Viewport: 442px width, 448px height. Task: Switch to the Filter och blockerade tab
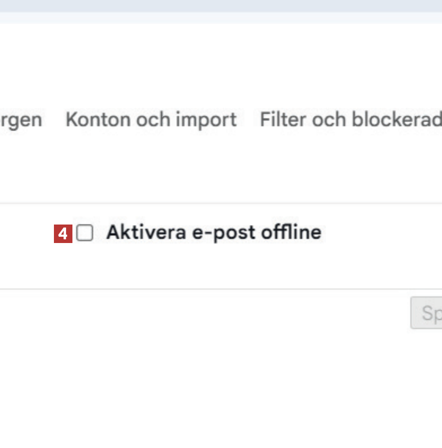(350, 120)
